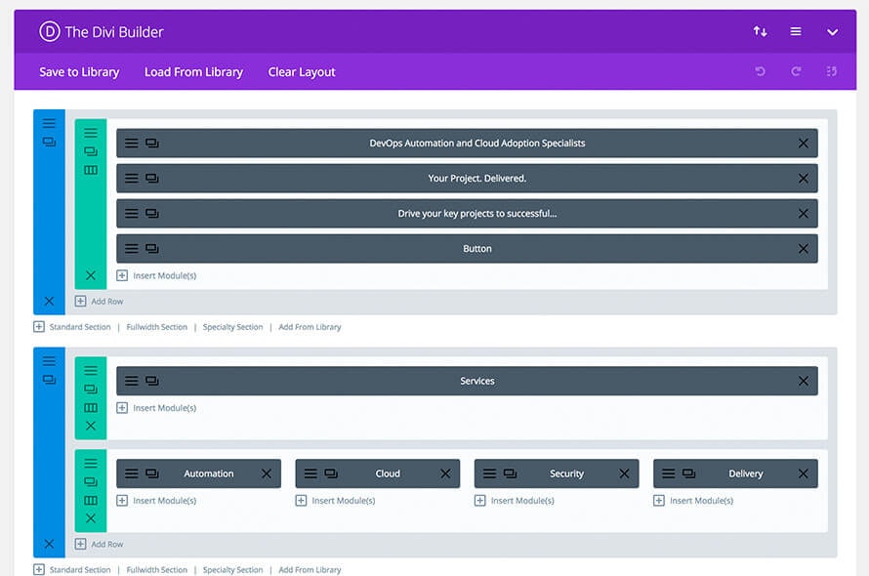
Task: Open settings of Services module
Action: (x=132, y=381)
